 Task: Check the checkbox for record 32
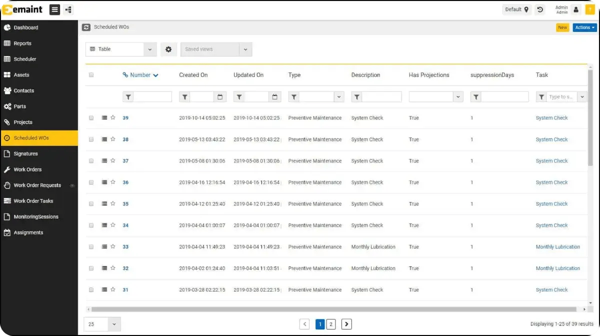(x=91, y=268)
